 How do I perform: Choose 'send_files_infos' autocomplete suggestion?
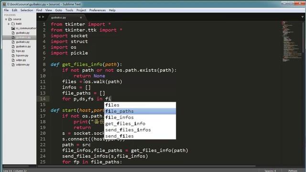[x=140, y=130]
